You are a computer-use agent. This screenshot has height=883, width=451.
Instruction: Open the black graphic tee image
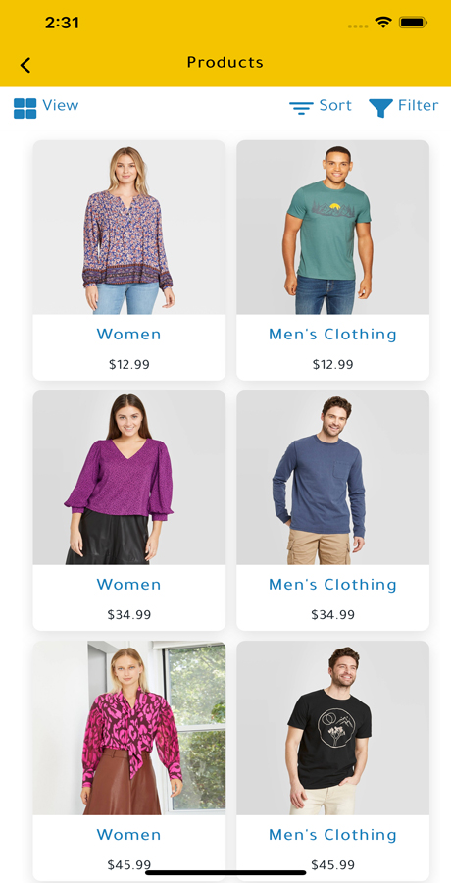(332, 728)
